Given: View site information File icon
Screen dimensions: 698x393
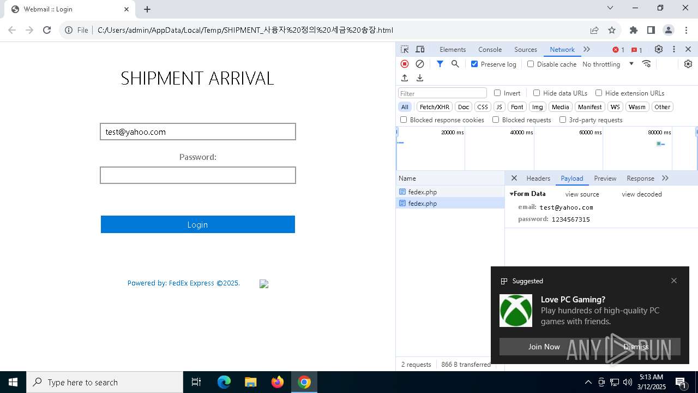Looking at the screenshot, I should click(x=76, y=30).
